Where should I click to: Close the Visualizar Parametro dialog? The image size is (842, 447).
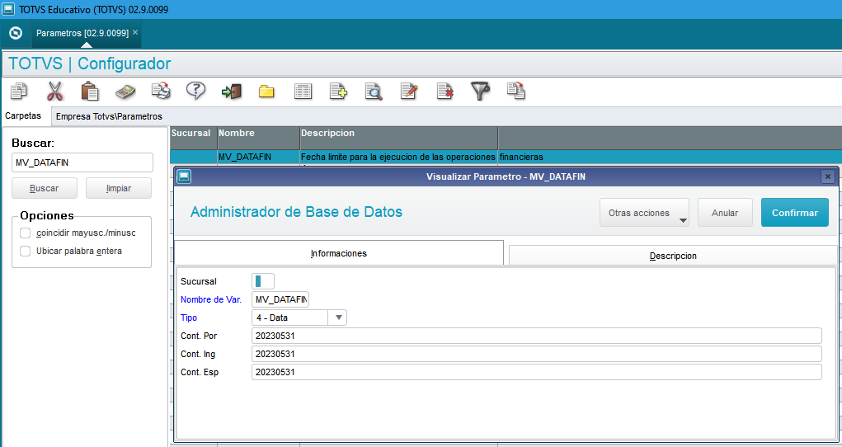coord(828,176)
